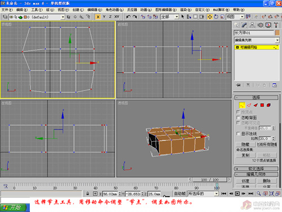Switch to the Display panel tab
Screen dimensions: 282x212
268,25
